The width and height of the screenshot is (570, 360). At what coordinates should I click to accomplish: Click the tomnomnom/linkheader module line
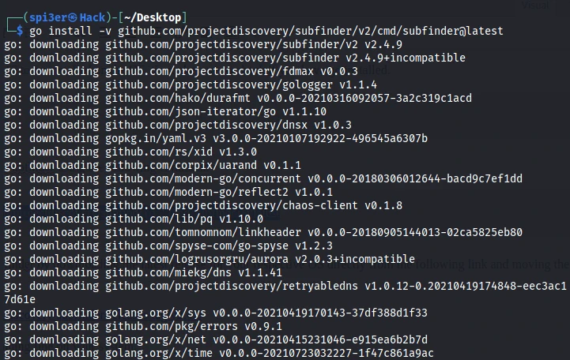click(x=262, y=232)
